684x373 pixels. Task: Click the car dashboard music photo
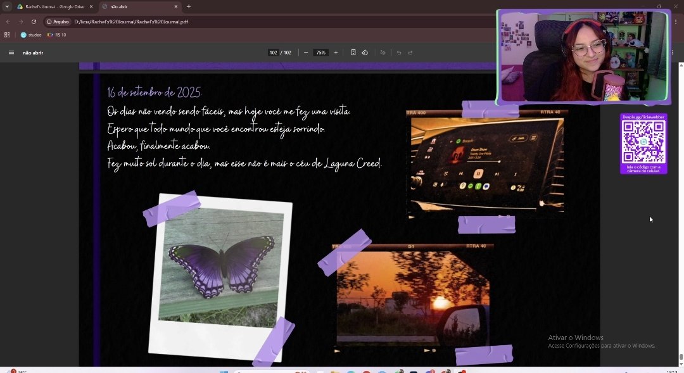click(487, 163)
